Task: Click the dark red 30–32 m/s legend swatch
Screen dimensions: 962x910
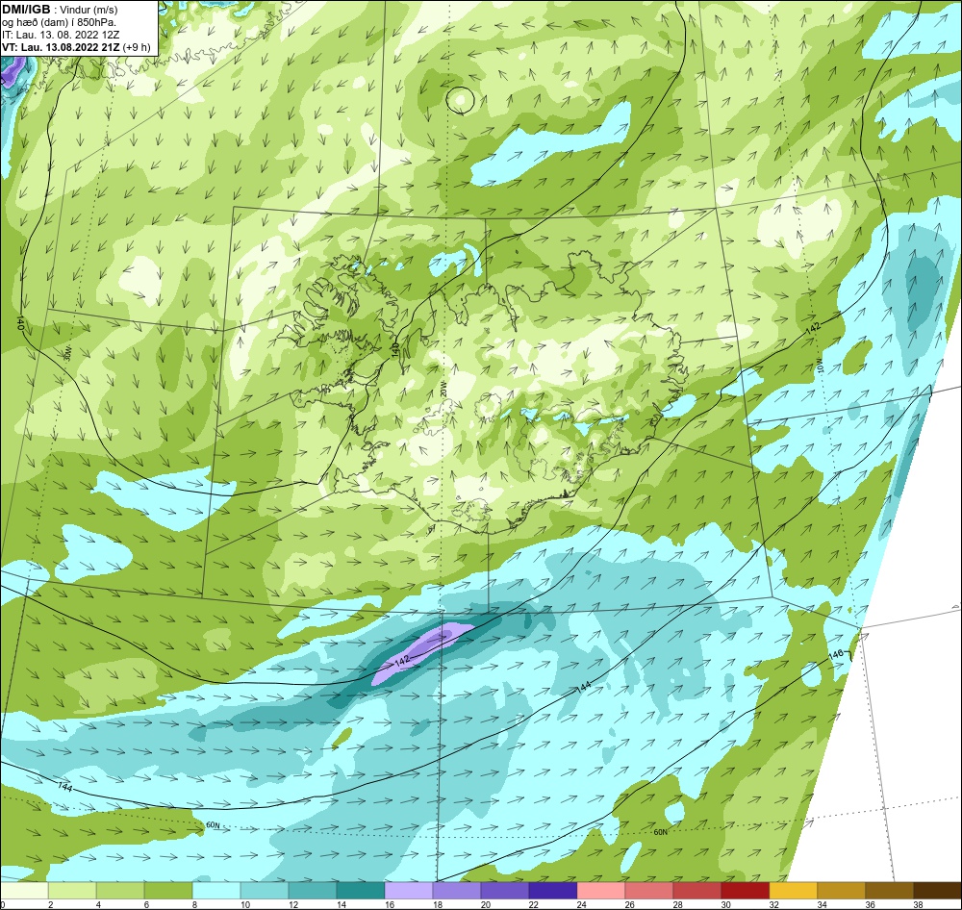Action: (745, 890)
